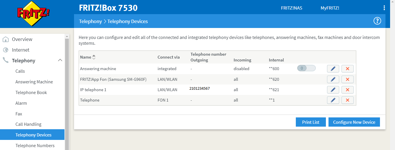Click the Internal column header
The image size is (395, 150).
point(276,60)
